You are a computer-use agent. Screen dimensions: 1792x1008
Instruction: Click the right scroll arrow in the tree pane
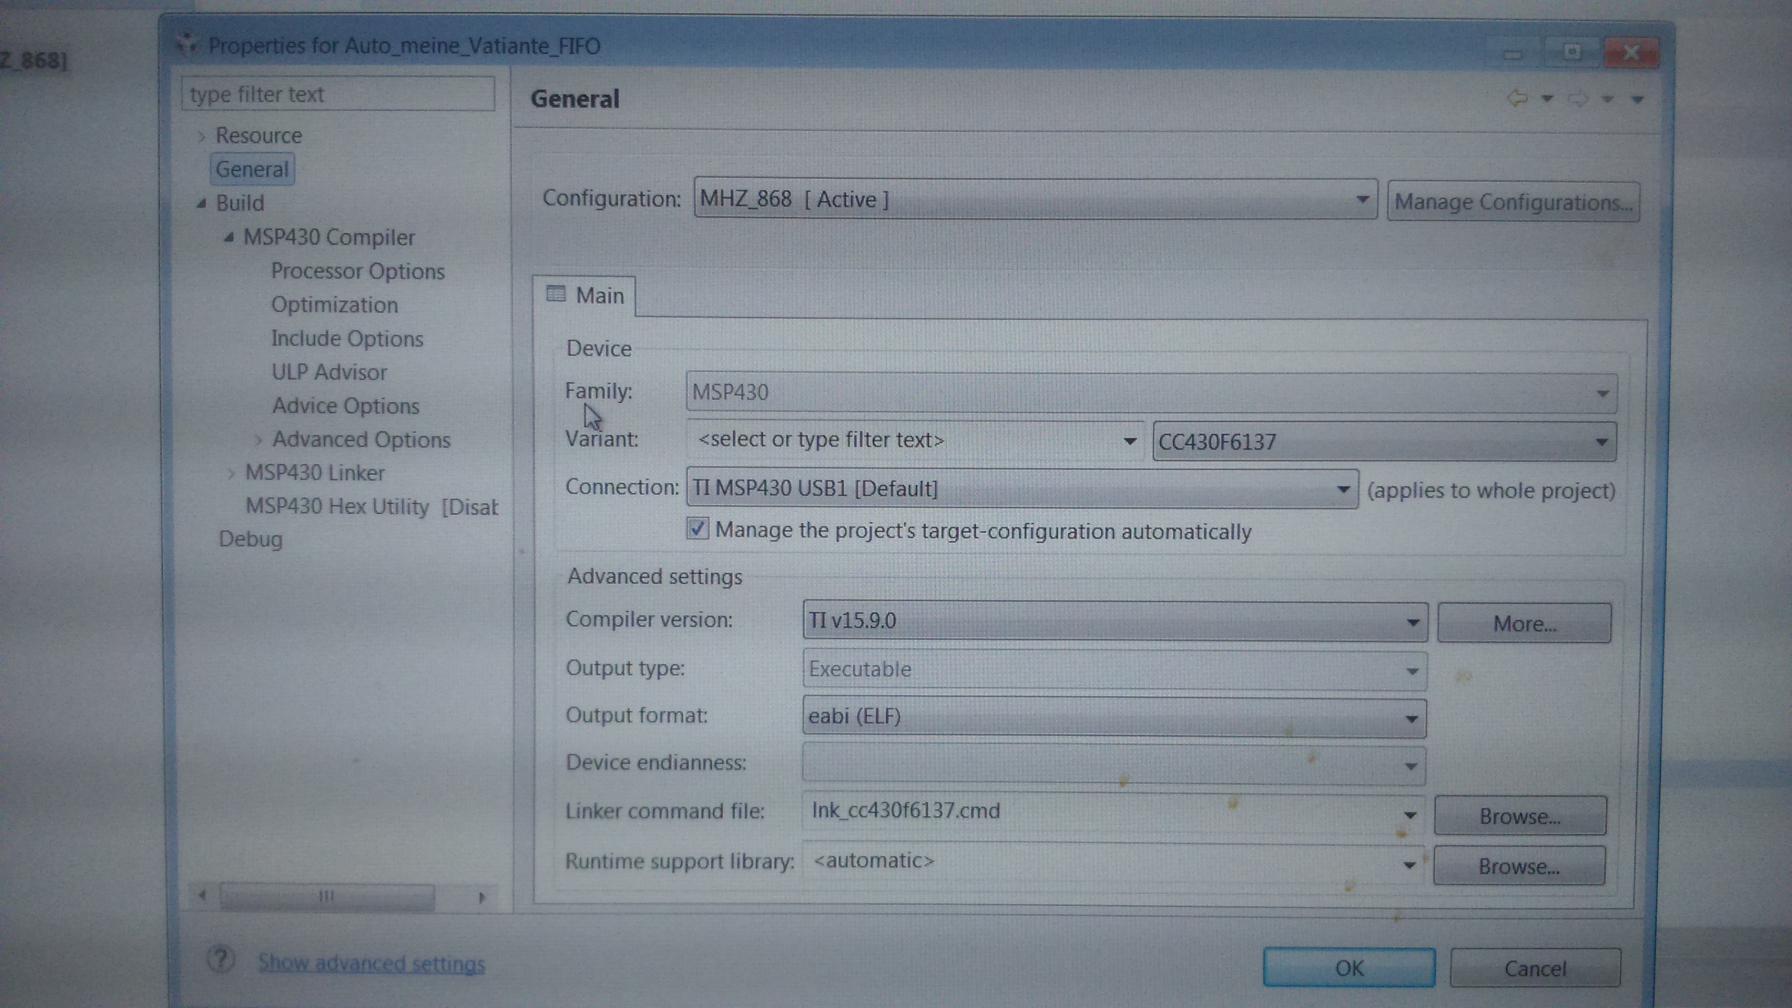[x=481, y=897]
